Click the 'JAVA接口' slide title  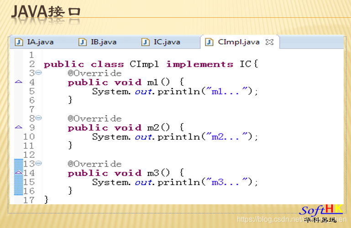click(46, 11)
